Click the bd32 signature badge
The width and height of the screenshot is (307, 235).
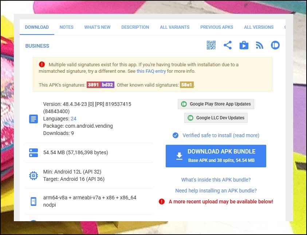pyautogui.click(x=107, y=85)
